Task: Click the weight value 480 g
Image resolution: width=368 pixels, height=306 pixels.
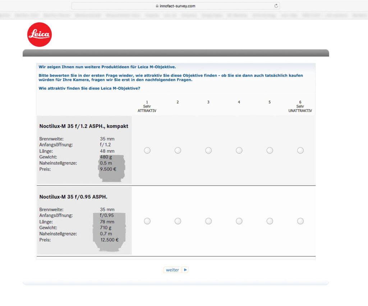Action: click(x=106, y=157)
